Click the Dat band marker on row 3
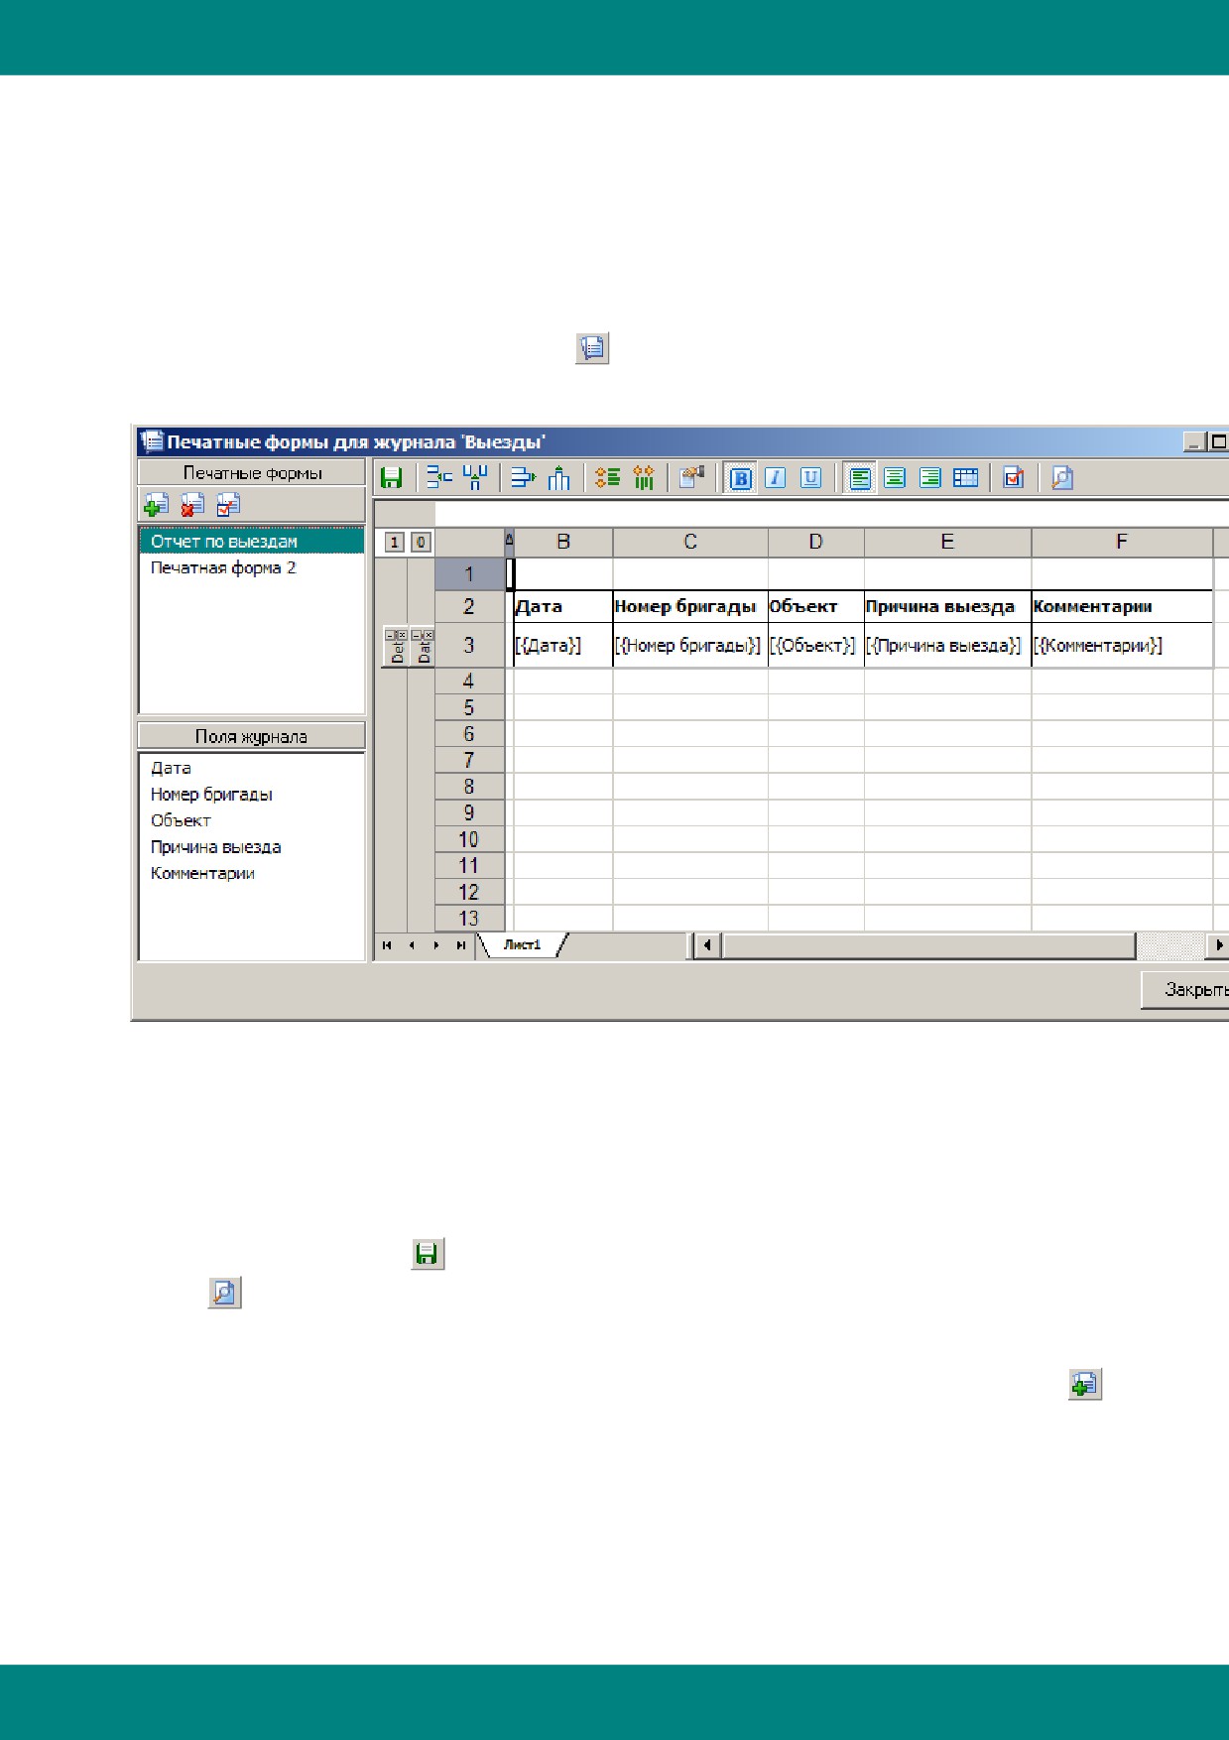 (x=423, y=646)
